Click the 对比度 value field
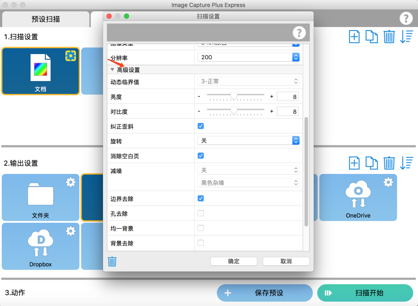The height and width of the screenshot is (306, 418). pyautogui.click(x=287, y=112)
